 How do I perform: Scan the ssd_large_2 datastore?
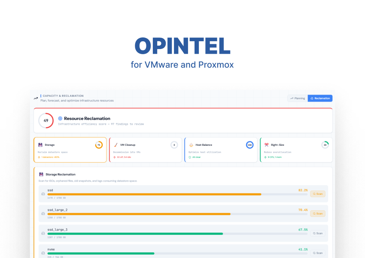pos(318,214)
